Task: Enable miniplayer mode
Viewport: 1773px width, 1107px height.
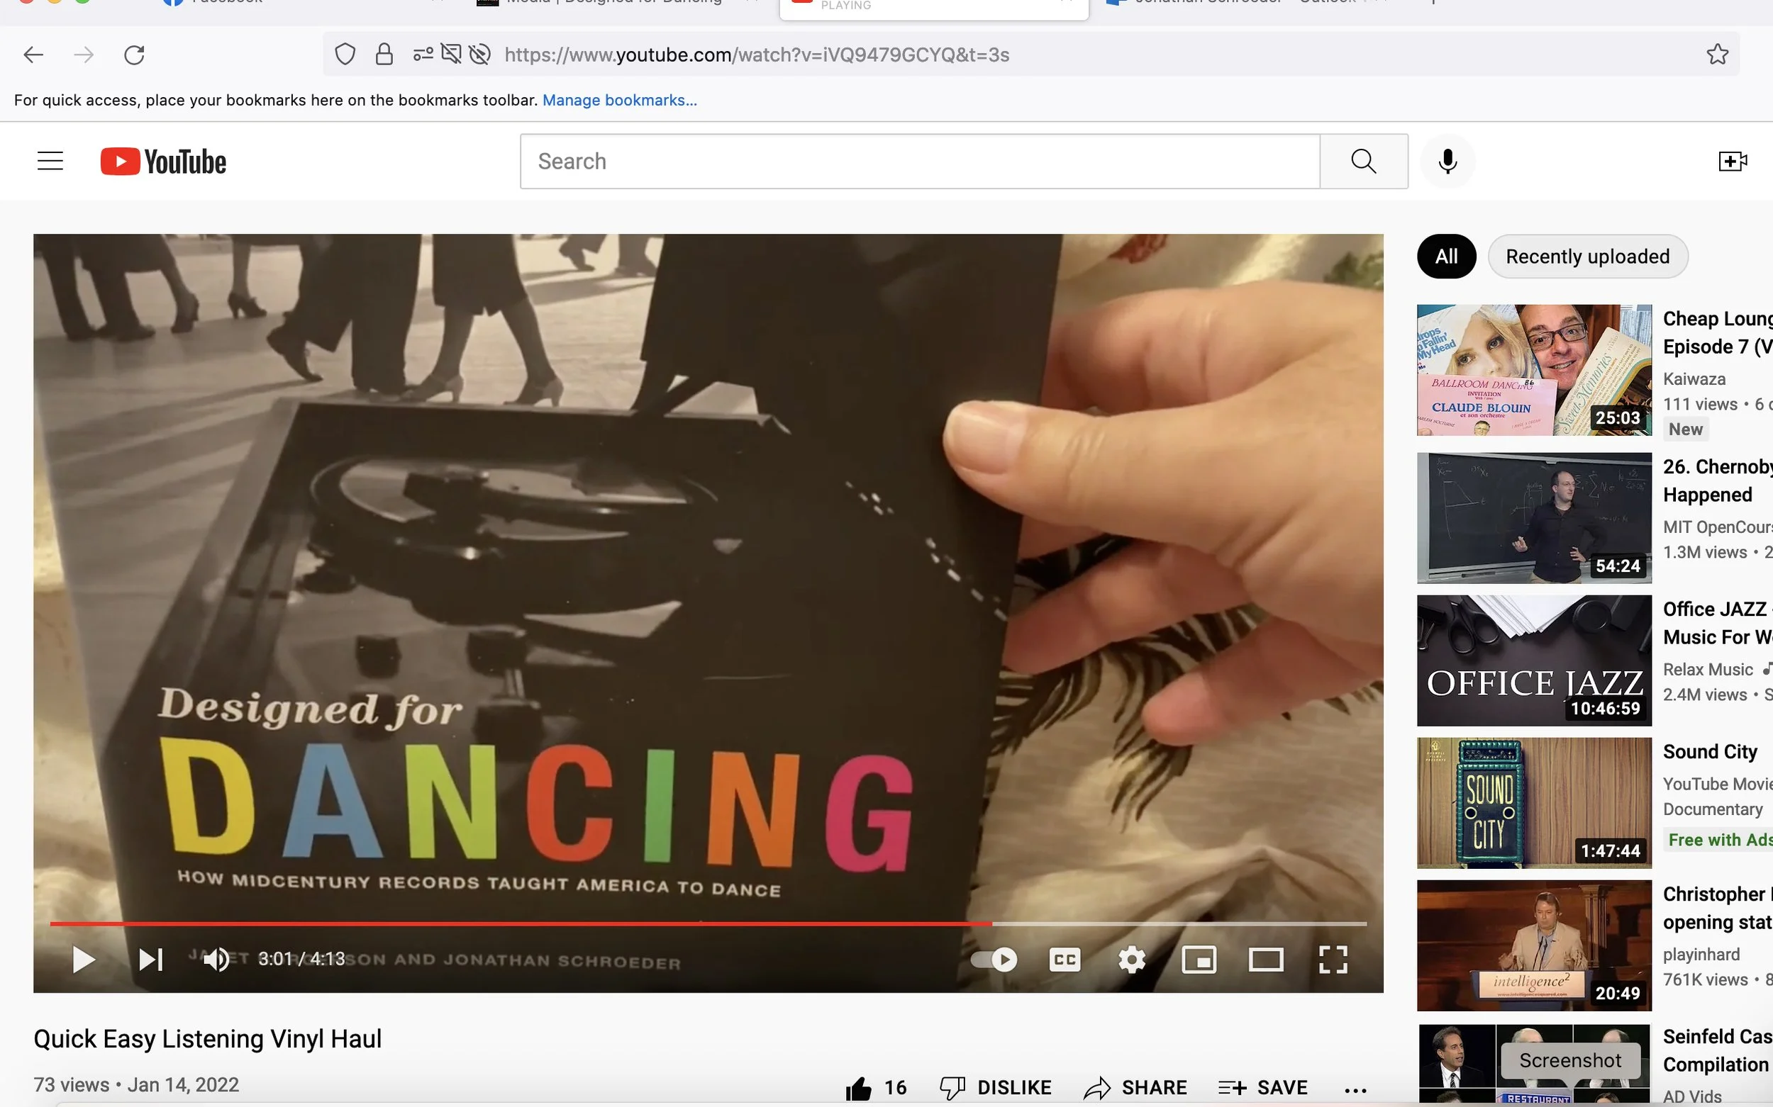Action: tap(1199, 959)
